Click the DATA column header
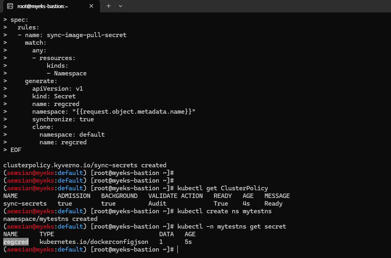391x258 pixels. click(166, 234)
